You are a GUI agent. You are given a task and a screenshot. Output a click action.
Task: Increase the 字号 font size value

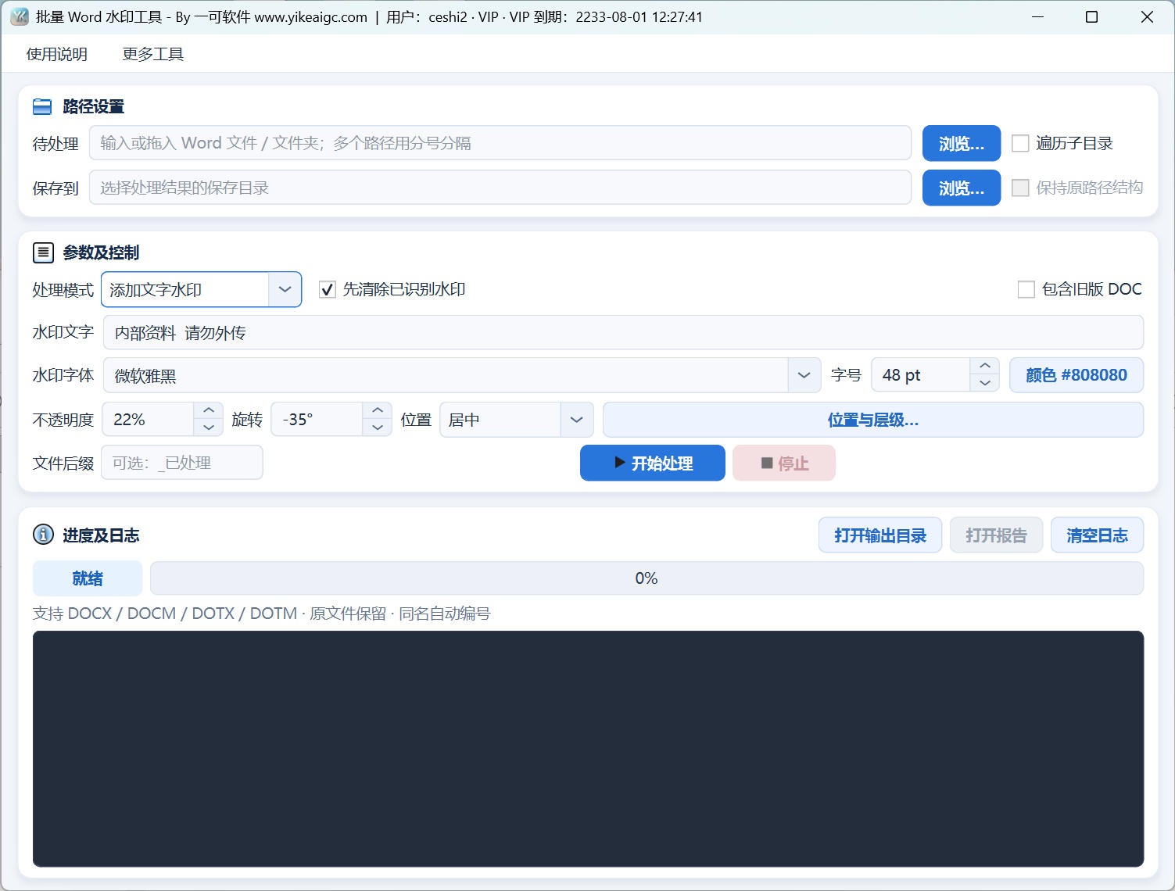(x=985, y=367)
